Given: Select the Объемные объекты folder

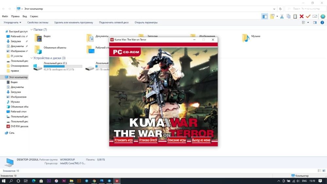Looking at the screenshot, I should [50, 50].
